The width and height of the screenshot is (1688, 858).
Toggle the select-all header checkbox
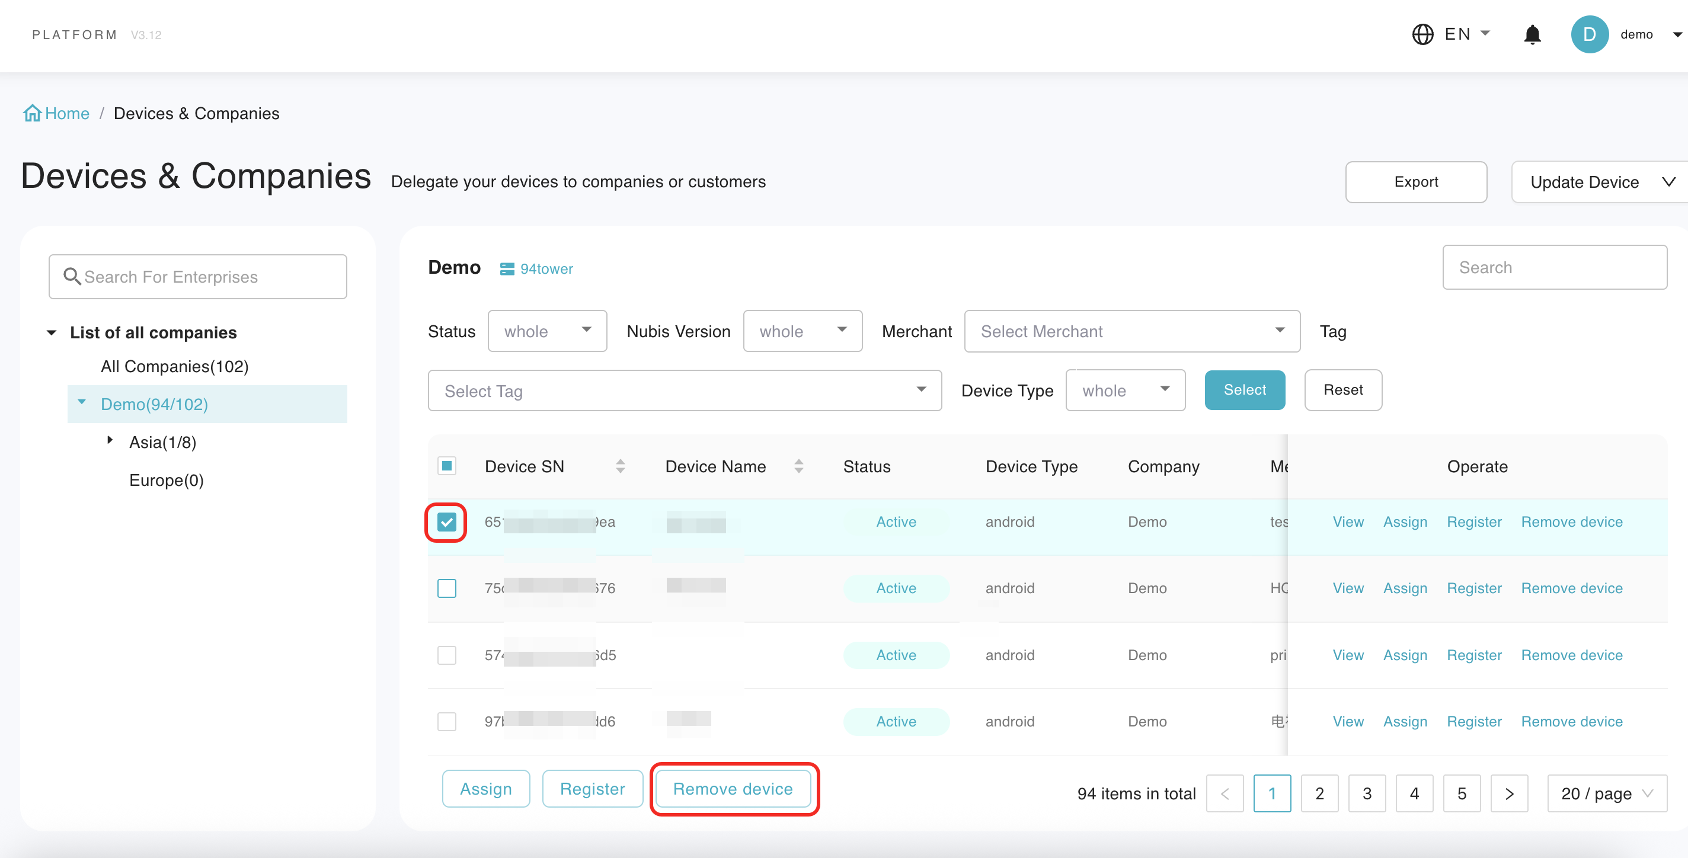tap(446, 466)
